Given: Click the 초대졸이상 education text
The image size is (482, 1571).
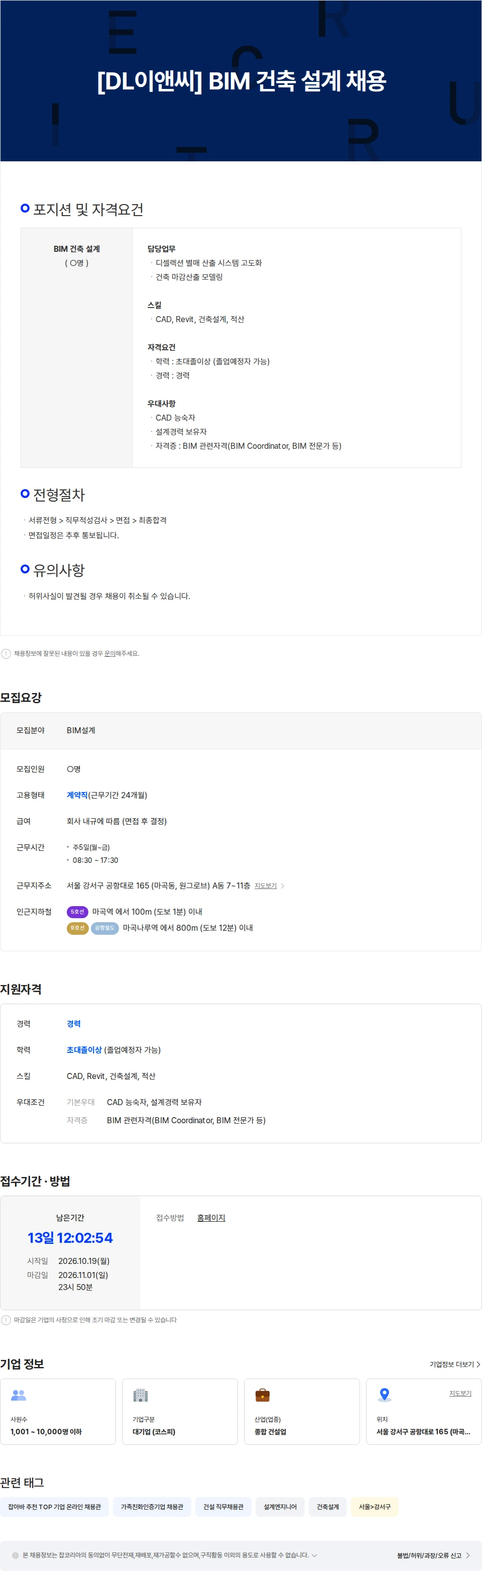Looking at the screenshot, I should (x=84, y=1049).
